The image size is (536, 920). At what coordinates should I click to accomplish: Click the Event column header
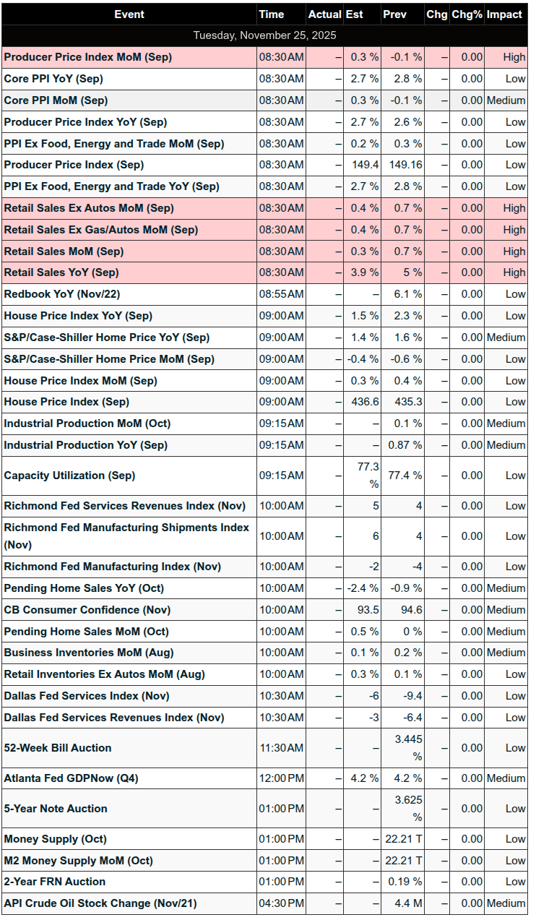coord(129,14)
